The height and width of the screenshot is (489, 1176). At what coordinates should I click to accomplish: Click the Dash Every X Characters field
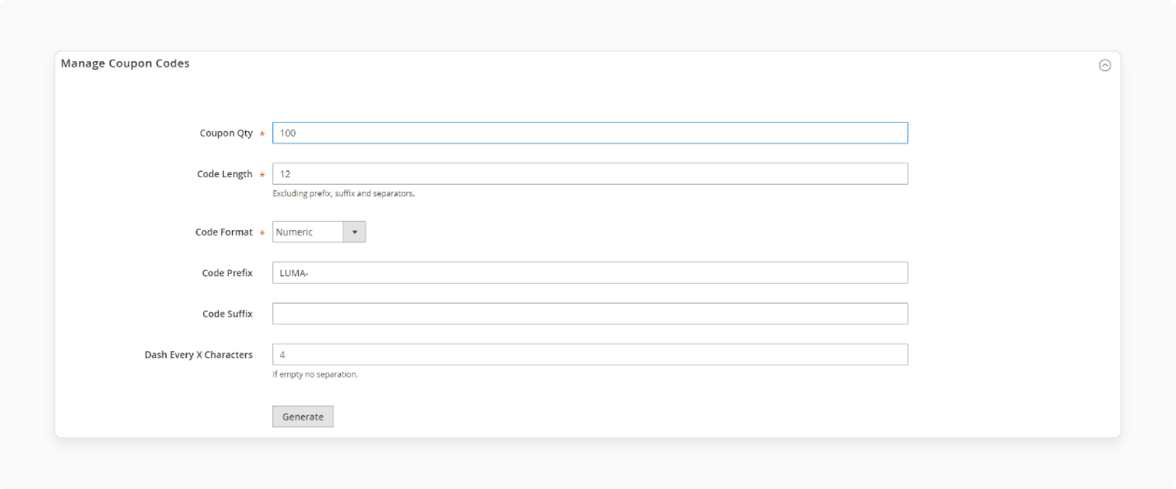click(x=590, y=354)
